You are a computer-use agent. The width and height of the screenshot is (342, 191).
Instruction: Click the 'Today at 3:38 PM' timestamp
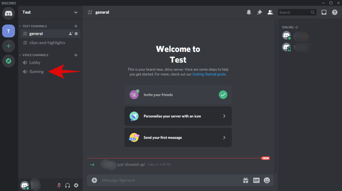point(159,165)
